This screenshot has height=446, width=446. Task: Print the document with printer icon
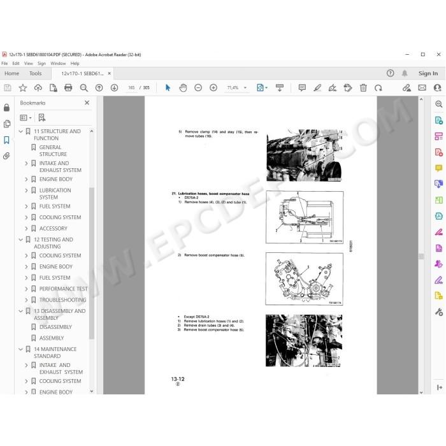click(68, 88)
